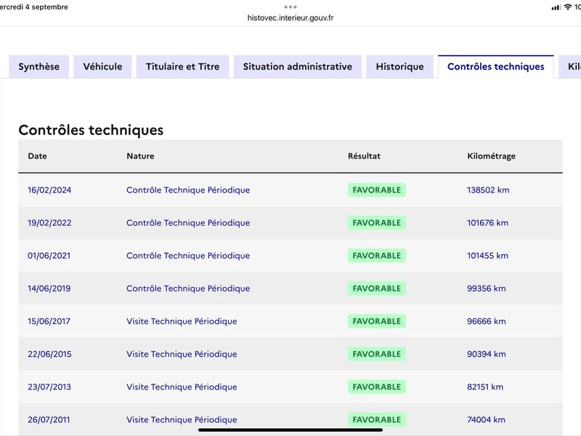
Task: Tap the cellular signal bars icon
Action: pyautogui.click(x=556, y=7)
